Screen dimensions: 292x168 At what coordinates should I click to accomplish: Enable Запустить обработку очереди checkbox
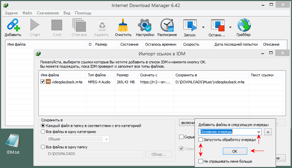pyautogui.click(x=200, y=140)
